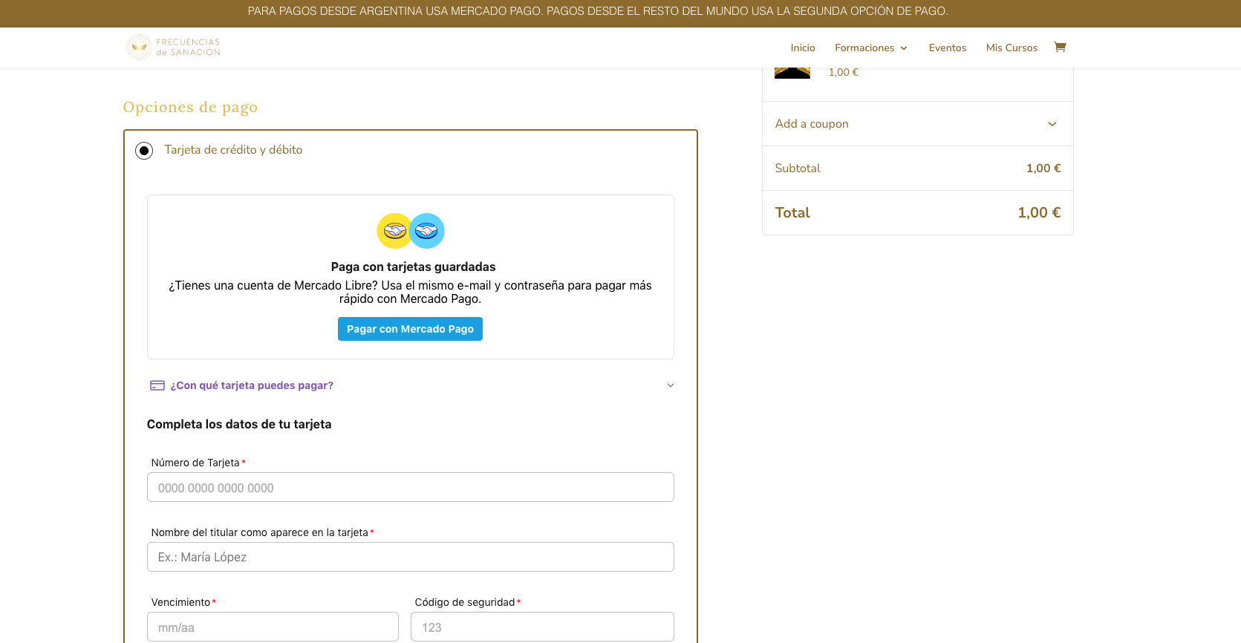Select Tarjeta de crédito y débito option
The height and width of the screenshot is (643, 1241).
pos(144,151)
